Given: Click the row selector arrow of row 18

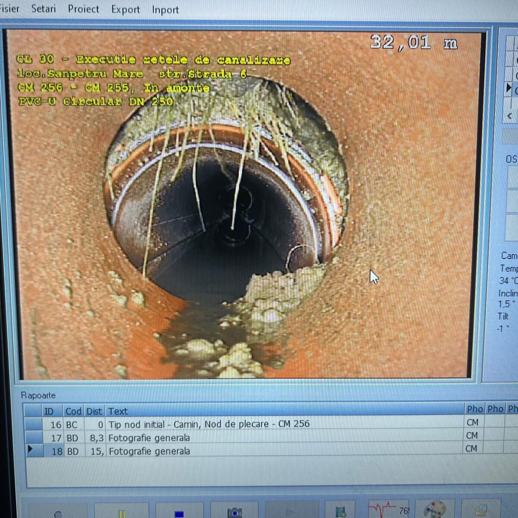Looking at the screenshot, I should [x=30, y=449].
